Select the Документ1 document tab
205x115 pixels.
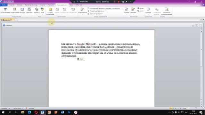pos(7,20)
